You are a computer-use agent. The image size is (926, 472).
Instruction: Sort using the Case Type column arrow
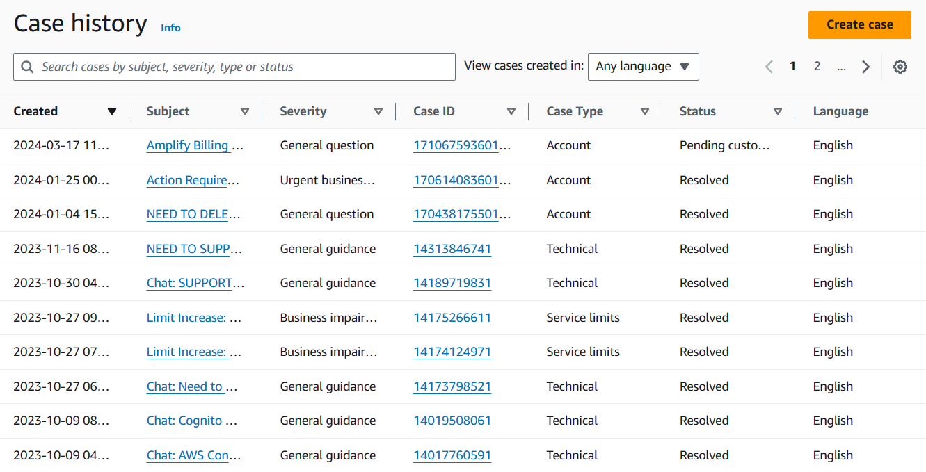tap(645, 111)
